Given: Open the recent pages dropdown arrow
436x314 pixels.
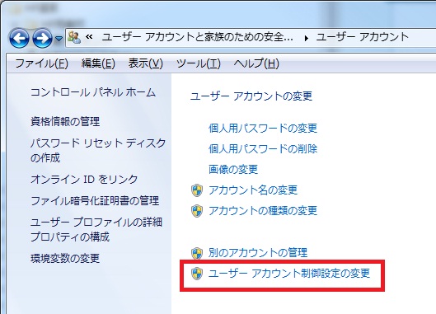Looking at the screenshot, I should 59,39.
